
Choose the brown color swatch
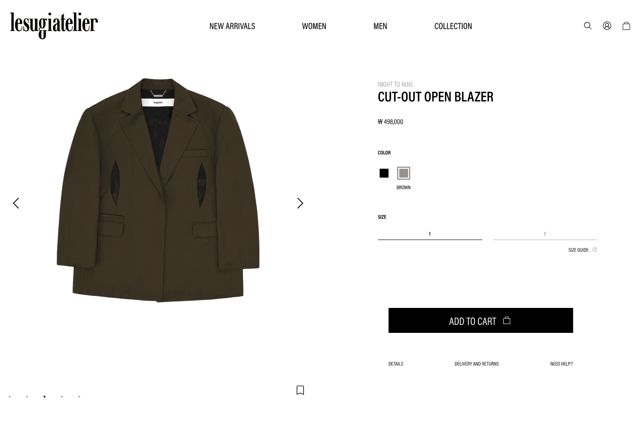point(403,173)
